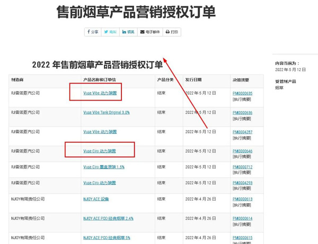The image size is (318, 244).
Task: Click [执行摘要] under PM0000712
Action: [x=242, y=173]
